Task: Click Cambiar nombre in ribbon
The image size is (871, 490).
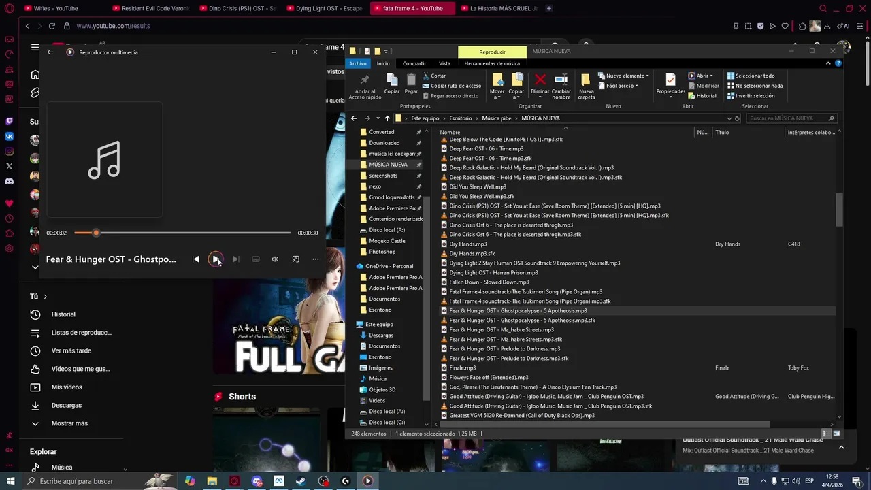Action: click(x=561, y=85)
